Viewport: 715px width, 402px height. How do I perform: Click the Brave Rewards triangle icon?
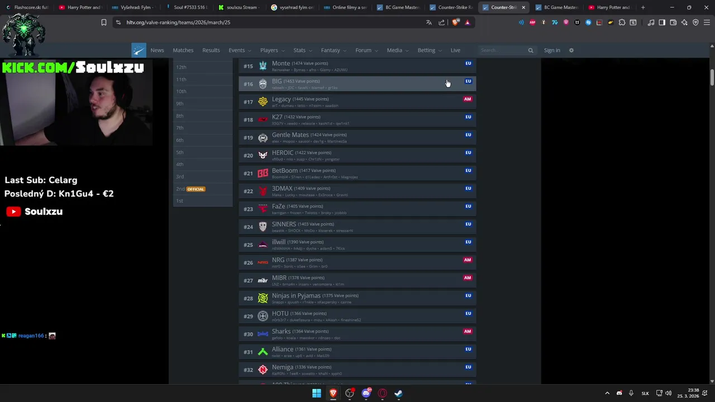coord(467,22)
